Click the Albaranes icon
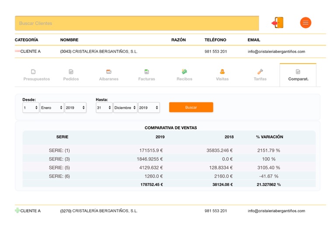The width and height of the screenshot is (328, 245). coord(109,72)
